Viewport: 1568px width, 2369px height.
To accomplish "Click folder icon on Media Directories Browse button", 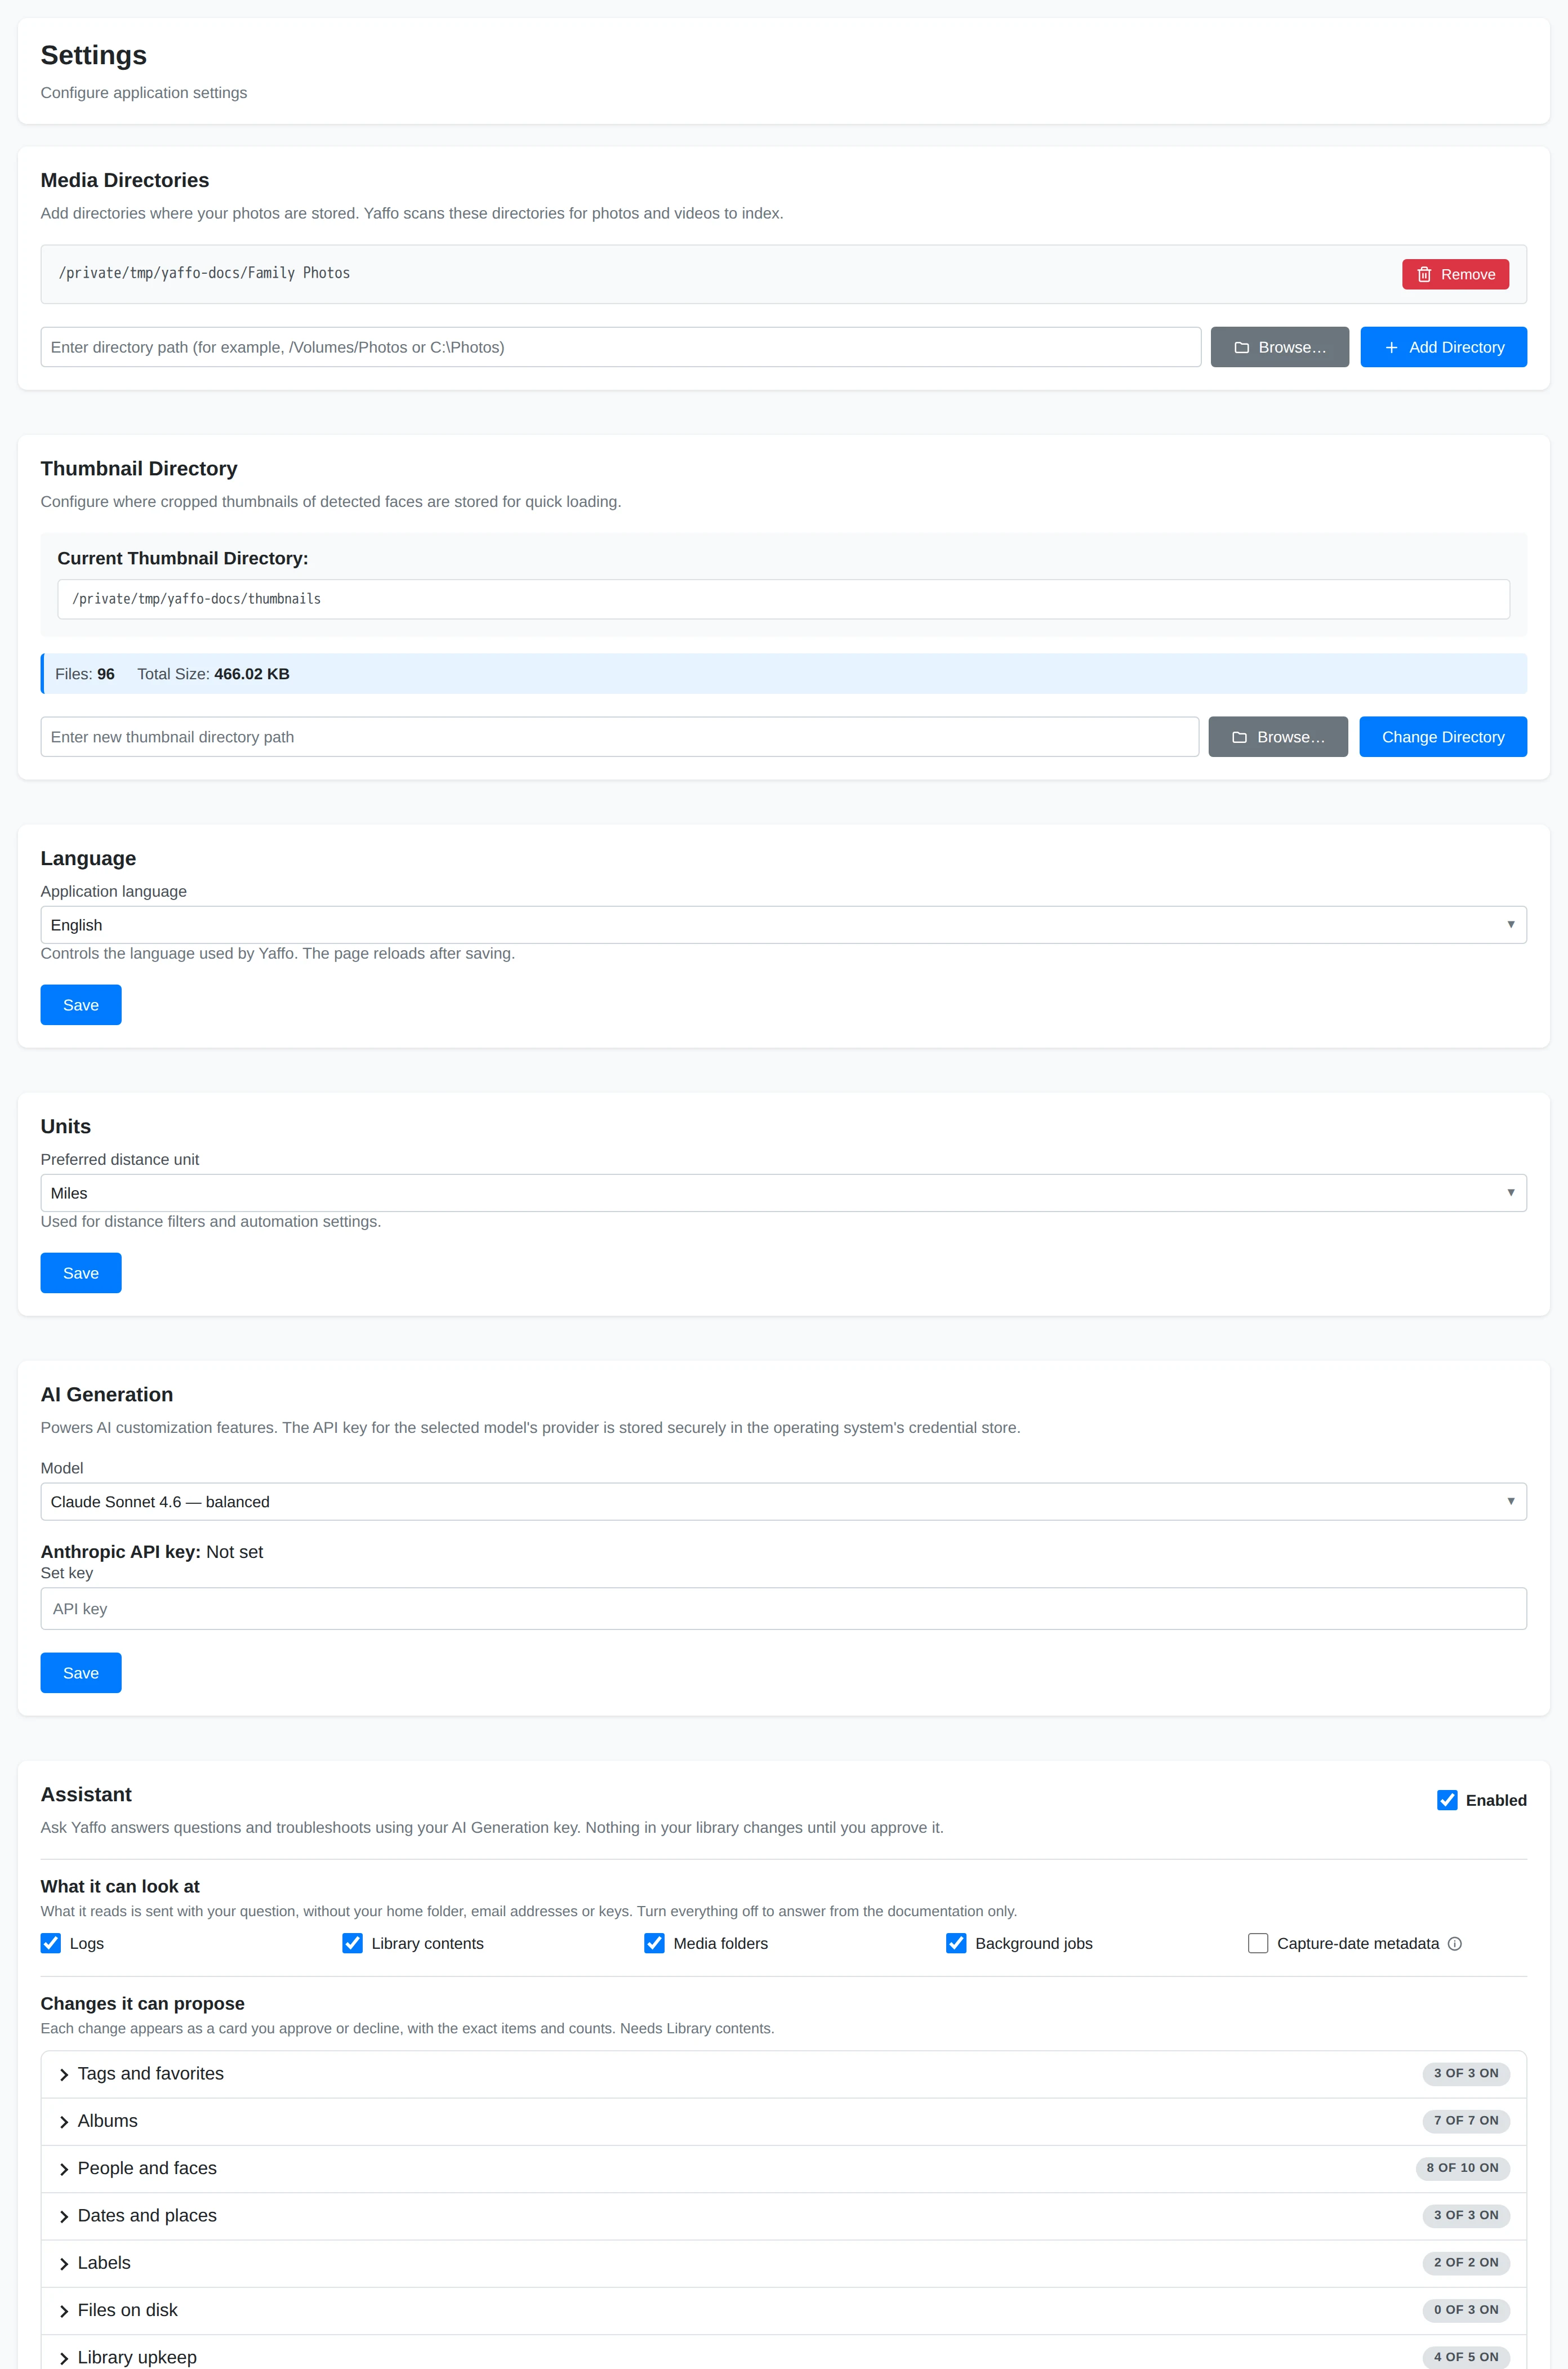I will tap(1241, 347).
